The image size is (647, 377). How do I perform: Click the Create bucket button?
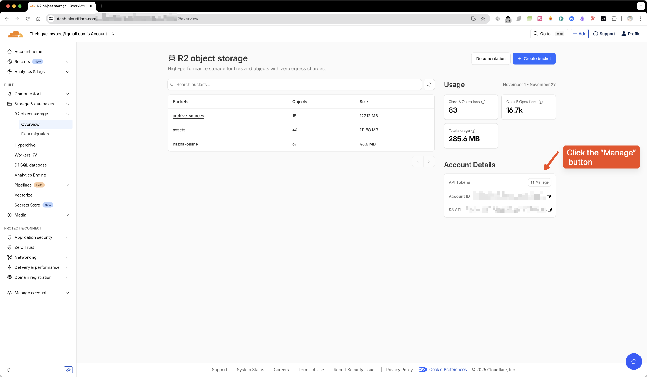point(534,58)
